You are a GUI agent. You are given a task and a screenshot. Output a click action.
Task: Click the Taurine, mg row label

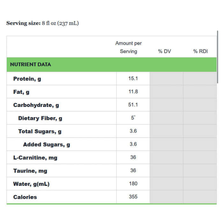(x=30, y=171)
